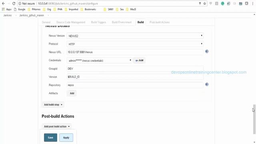
Task: Open help for Repository field
Action: pyautogui.click(x=207, y=84)
